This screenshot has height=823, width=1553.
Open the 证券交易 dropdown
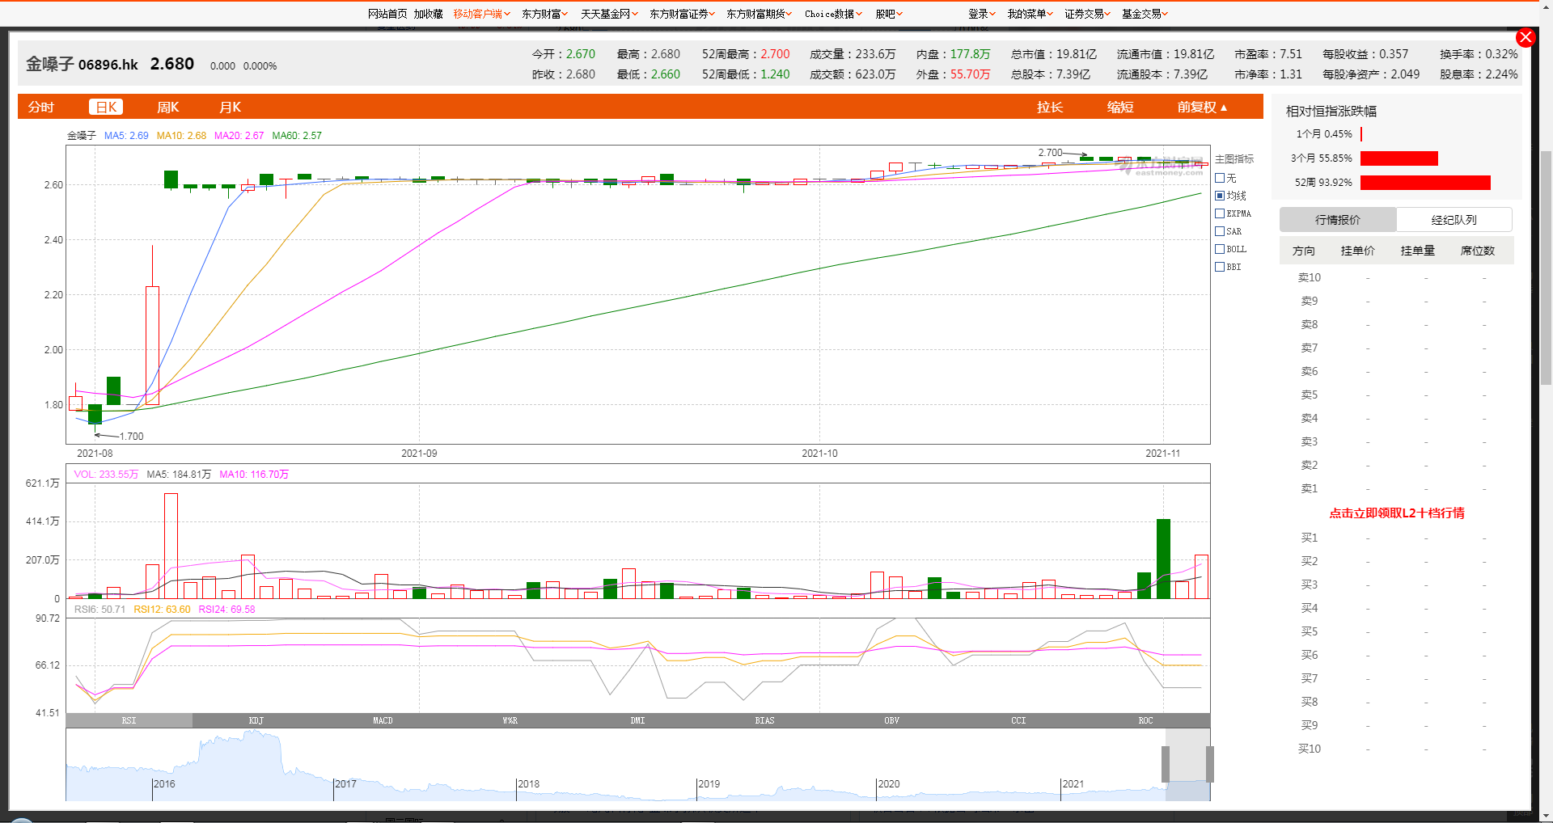click(x=1087, y=14)
